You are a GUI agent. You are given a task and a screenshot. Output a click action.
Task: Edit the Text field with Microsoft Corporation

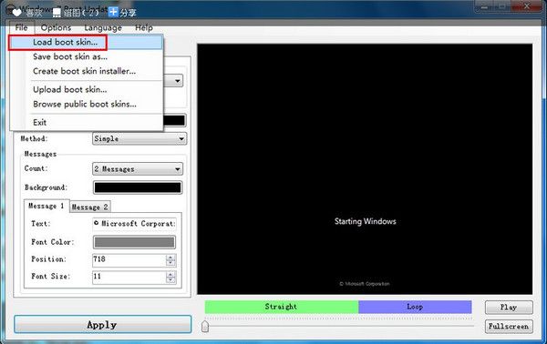coord(134,224)
